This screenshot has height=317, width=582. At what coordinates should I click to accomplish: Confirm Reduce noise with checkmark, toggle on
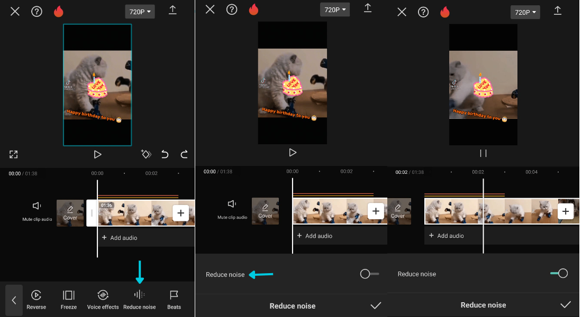click(x=566, y=305)
